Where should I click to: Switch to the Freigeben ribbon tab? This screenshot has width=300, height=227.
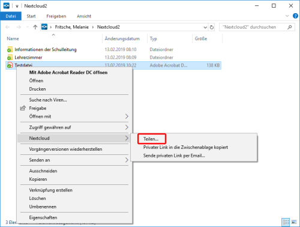pyautogui.click(x=56, y=16)
